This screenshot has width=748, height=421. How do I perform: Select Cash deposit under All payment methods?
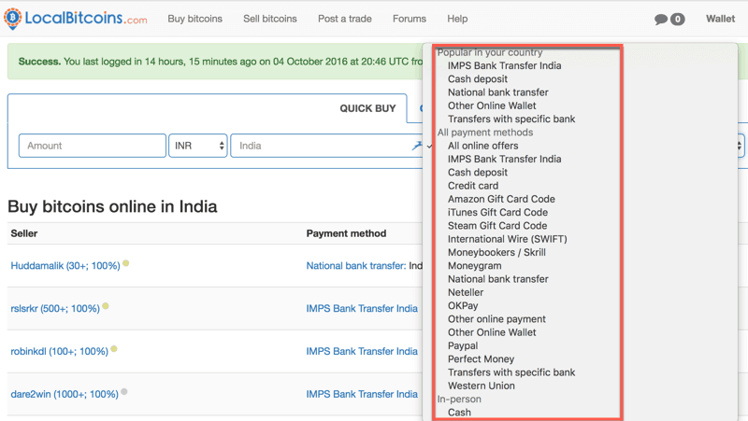(478, 173)
